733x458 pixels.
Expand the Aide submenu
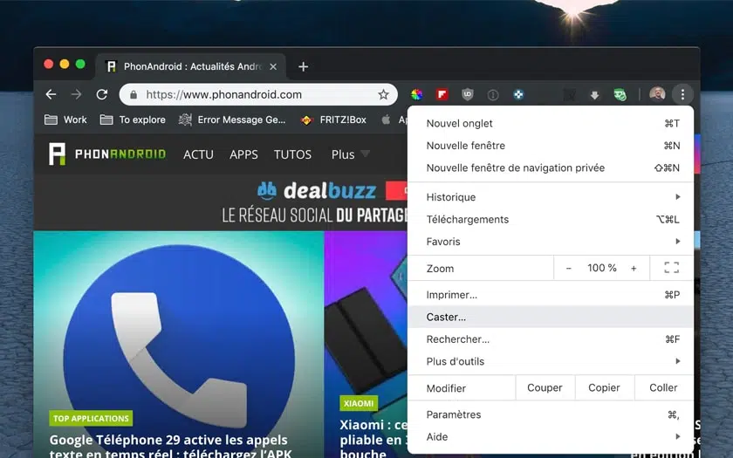pyautogui.click(x=551, y=436)
